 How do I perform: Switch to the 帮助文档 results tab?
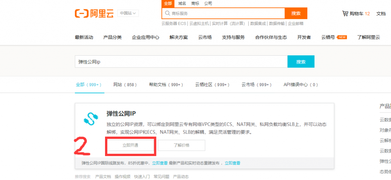[x=166, y=85]
